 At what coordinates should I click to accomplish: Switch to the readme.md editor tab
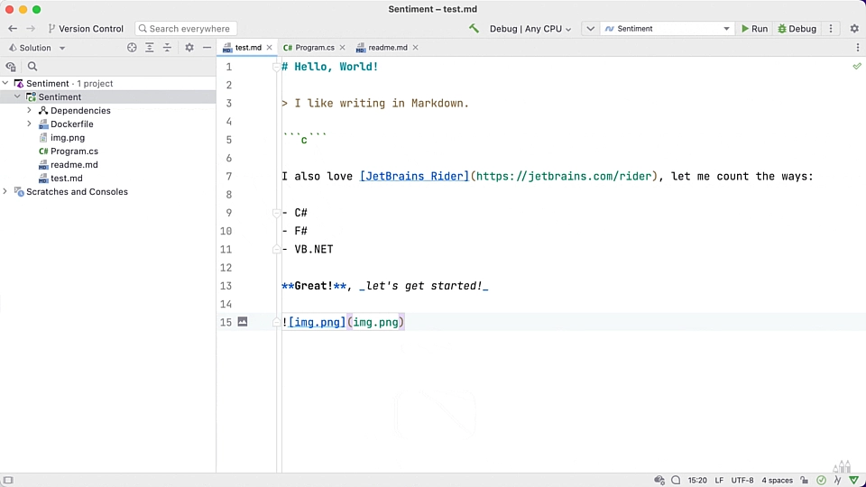click(x=388, y=48)
